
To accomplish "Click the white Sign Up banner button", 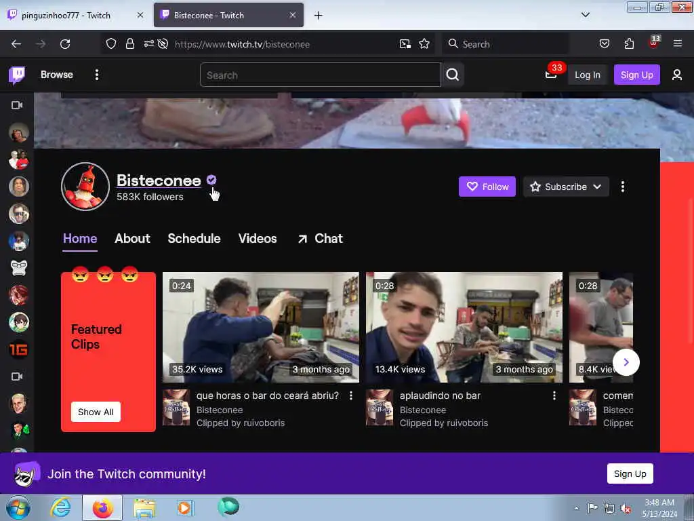I will coord(630,474).
